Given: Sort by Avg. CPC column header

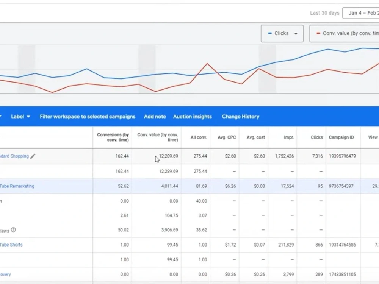Looking at the screenshot, I should coord(227,137).
